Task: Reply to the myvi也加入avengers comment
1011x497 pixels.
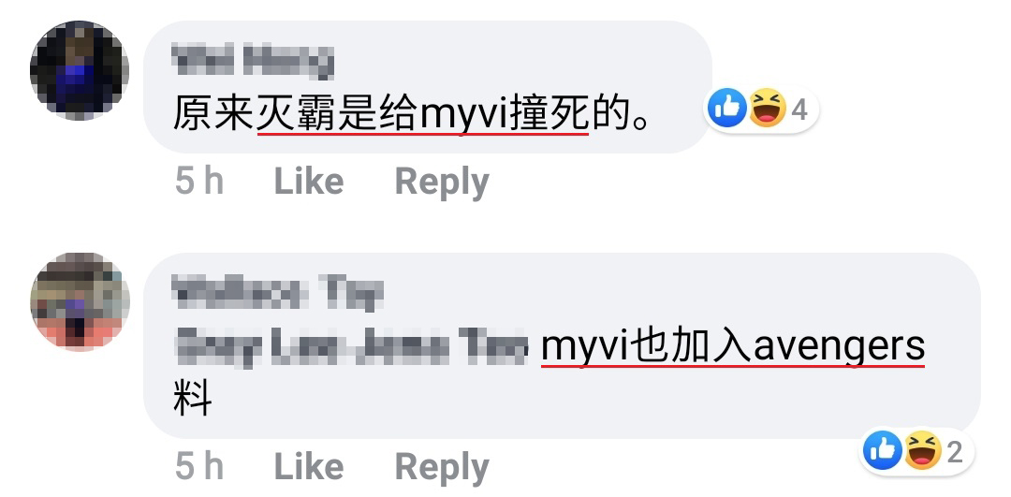Action: click(x=442, y=468)
